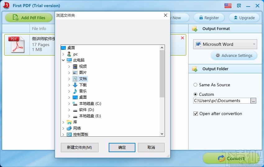The image size is (264, 167).
Task: Click the 17 Pages file info text
Action: coord(41,45)
